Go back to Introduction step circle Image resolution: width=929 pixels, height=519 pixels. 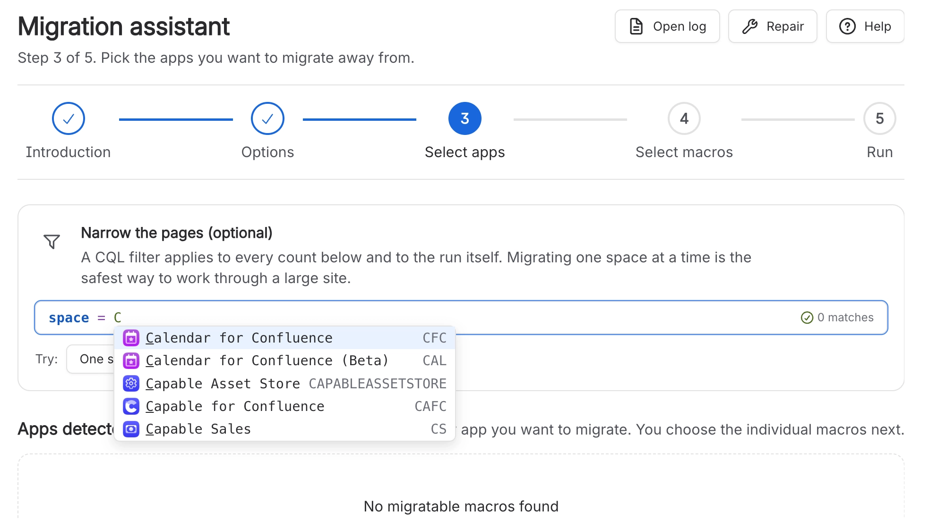click(x=69, y=118)
